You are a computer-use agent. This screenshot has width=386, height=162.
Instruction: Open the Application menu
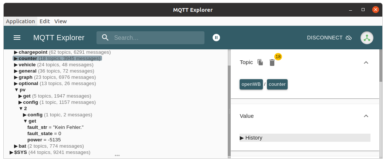pos(20,21)
